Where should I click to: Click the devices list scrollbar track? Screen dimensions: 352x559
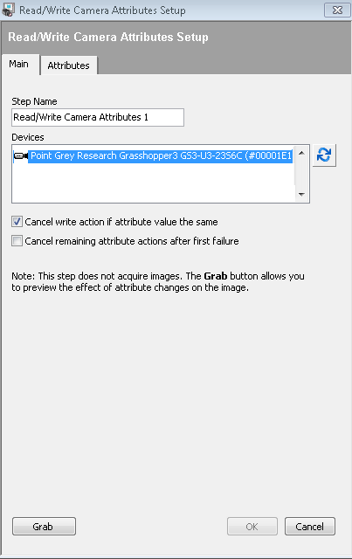301,174
